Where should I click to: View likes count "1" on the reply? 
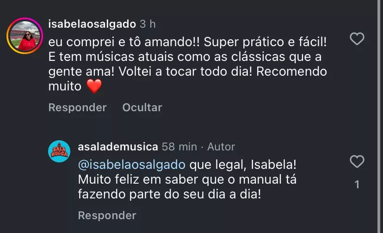coord(357,185)
